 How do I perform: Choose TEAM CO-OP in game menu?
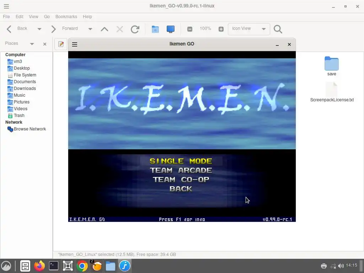click(x=181, y=180)
